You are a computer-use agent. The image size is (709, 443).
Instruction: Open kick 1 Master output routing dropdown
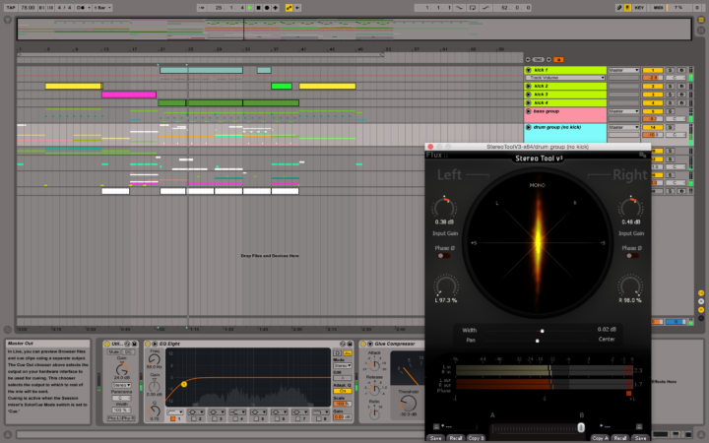click(x=622, y=70)
